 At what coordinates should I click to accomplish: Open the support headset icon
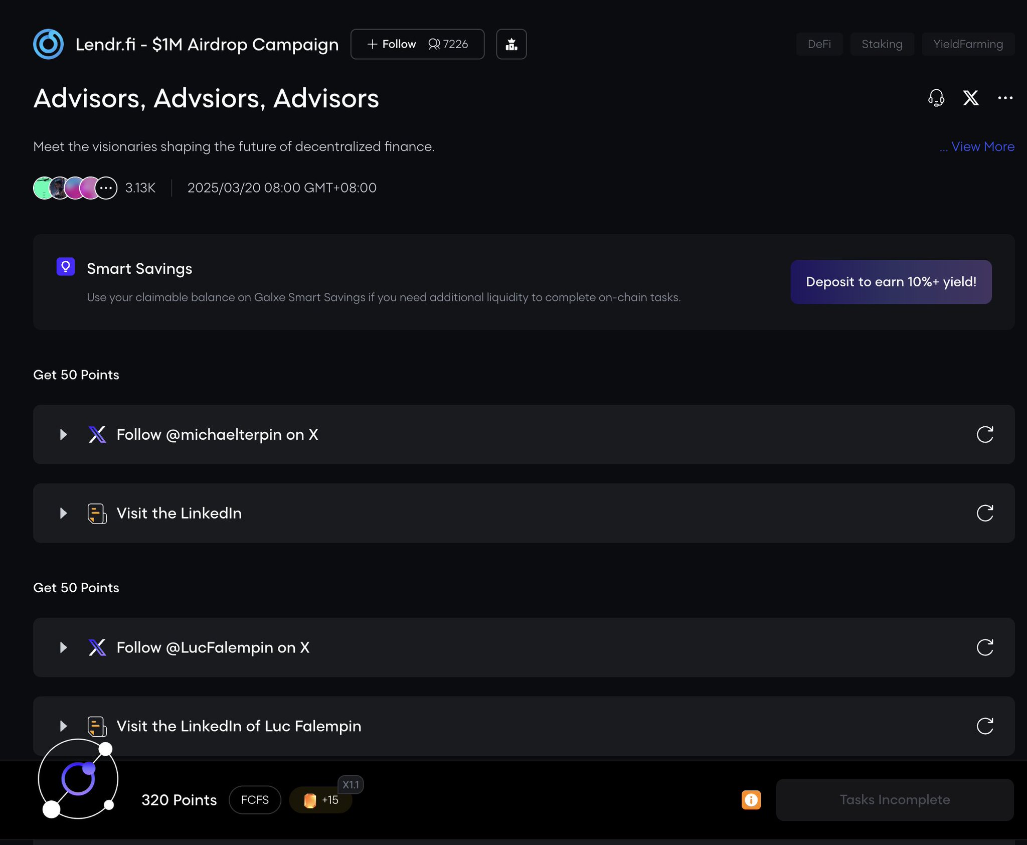click(936, 98)
